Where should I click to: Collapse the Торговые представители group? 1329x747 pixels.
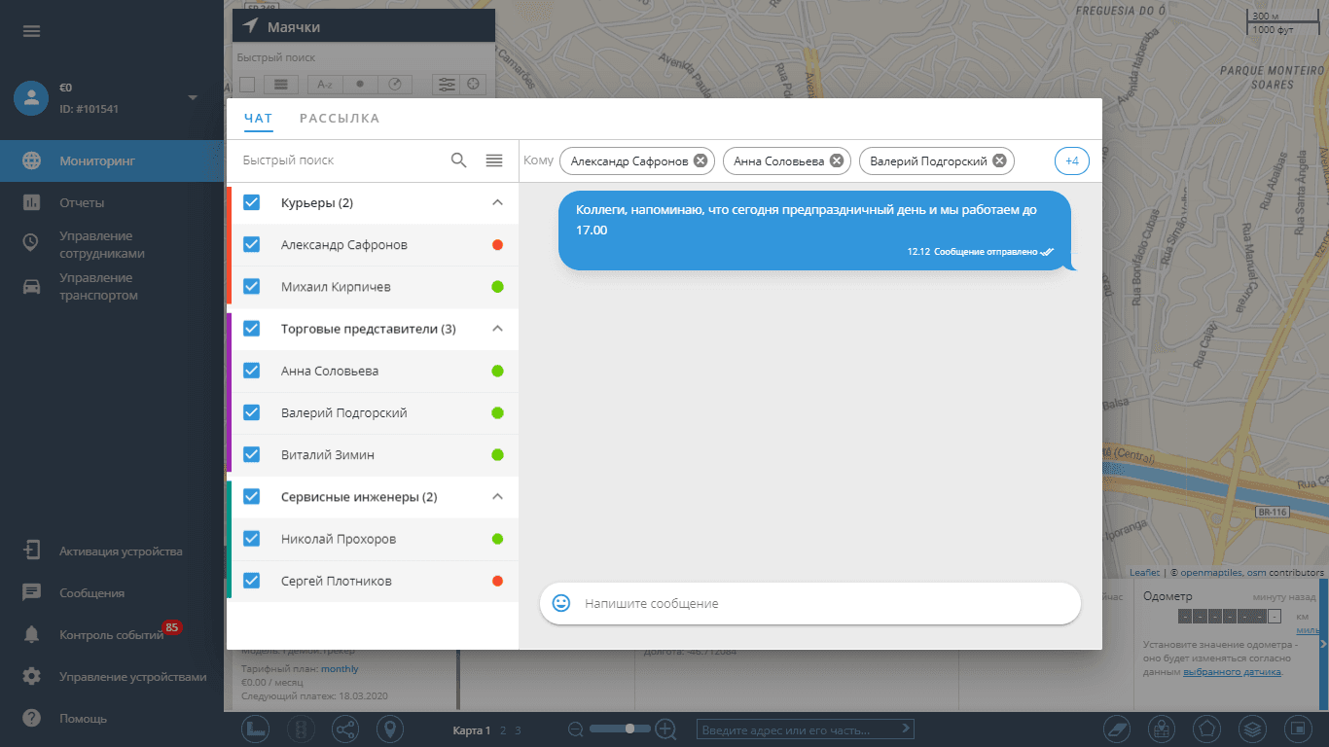coord(497,329)
